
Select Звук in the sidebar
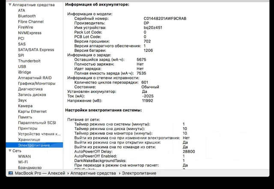[22, 100]
